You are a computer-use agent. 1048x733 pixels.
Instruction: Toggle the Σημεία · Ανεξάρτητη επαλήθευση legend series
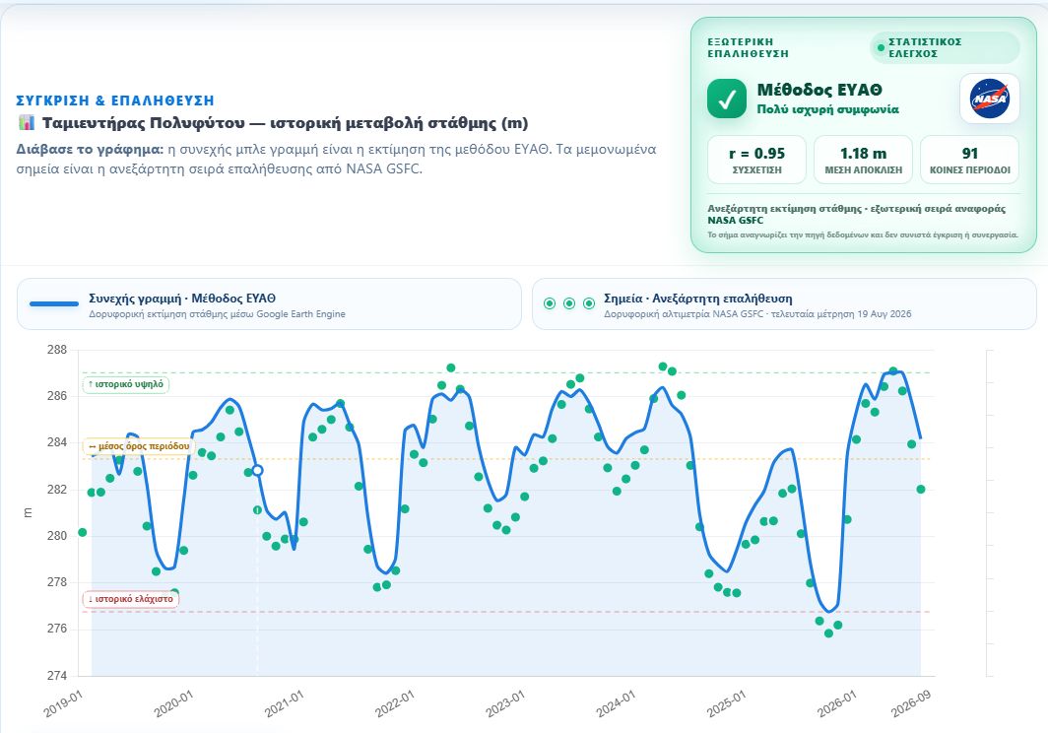(x=784, y=304)
